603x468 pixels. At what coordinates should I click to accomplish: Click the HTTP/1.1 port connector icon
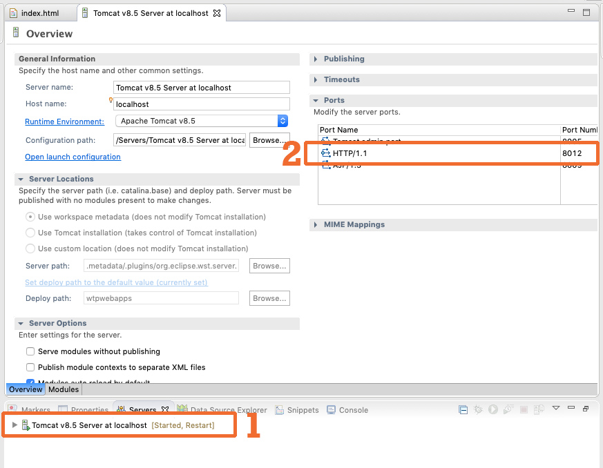tap(326, 153)
